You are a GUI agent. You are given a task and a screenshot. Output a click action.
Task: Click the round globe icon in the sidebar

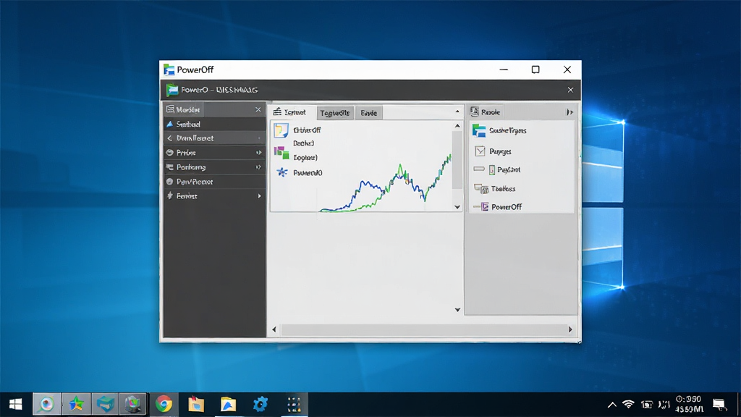(x=169, y=153)
